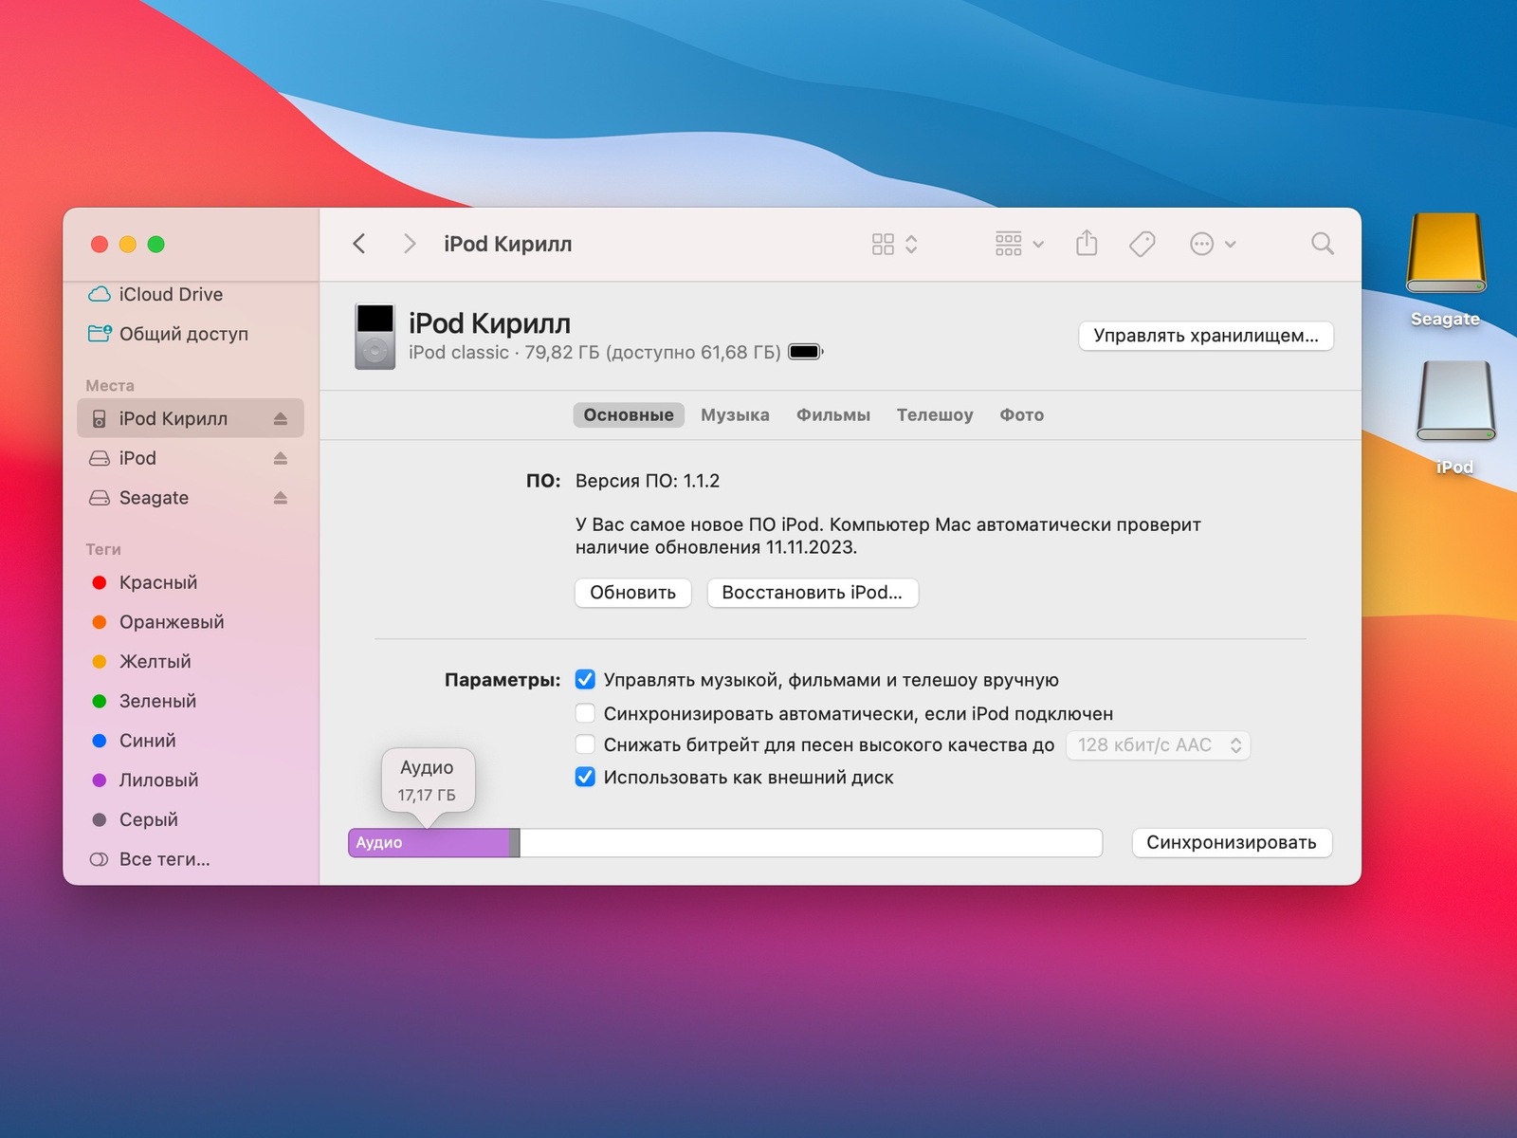Enable Синхронизировать автоматически, если iPod подключен
Screen dimensions: 1517x1138
click(585, 713)
